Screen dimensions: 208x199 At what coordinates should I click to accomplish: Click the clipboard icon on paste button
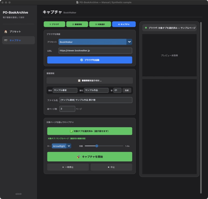79,81
